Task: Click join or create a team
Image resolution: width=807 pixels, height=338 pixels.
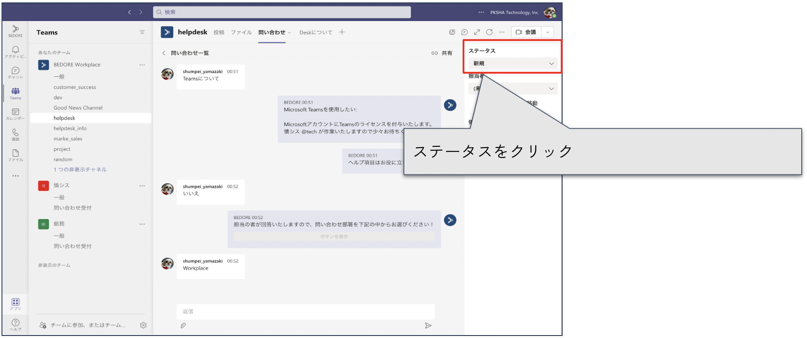Action: [82, 325]
